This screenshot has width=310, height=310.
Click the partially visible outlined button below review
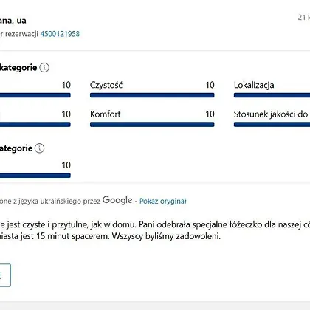tap(5, 275)
